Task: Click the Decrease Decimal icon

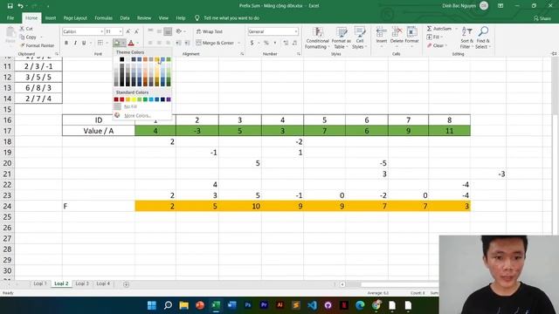Action: click(x=294, y=43)
